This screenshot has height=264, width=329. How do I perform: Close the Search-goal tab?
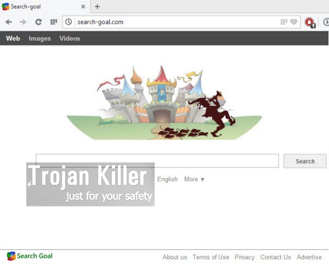pos(83,7)
